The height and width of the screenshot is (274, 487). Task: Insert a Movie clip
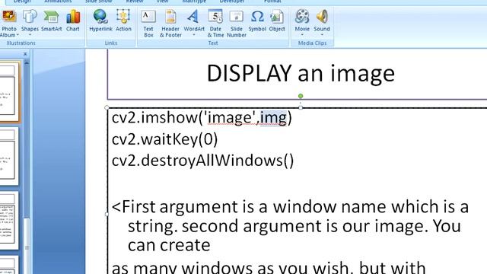coord(302,22)
